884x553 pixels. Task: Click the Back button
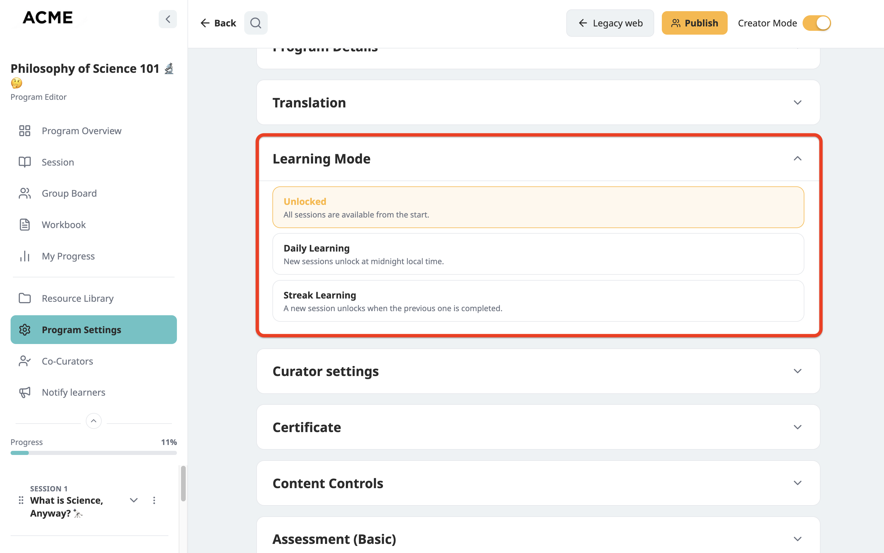[x=218, y=23]
